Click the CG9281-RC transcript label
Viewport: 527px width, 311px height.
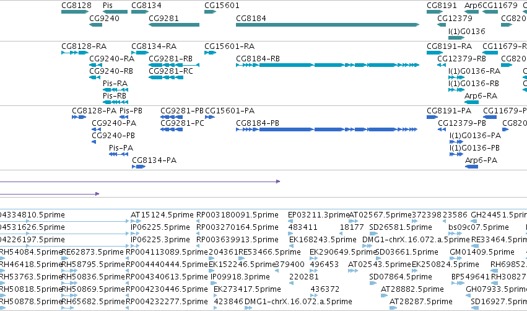click(171, 71)
